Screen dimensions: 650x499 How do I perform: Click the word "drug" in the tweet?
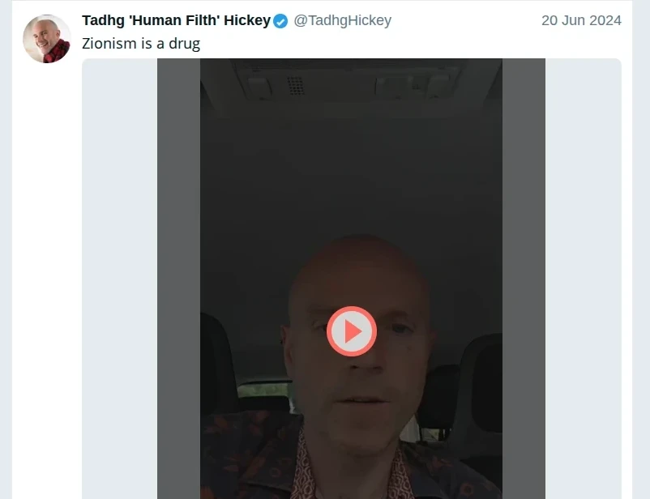point(183,44)
